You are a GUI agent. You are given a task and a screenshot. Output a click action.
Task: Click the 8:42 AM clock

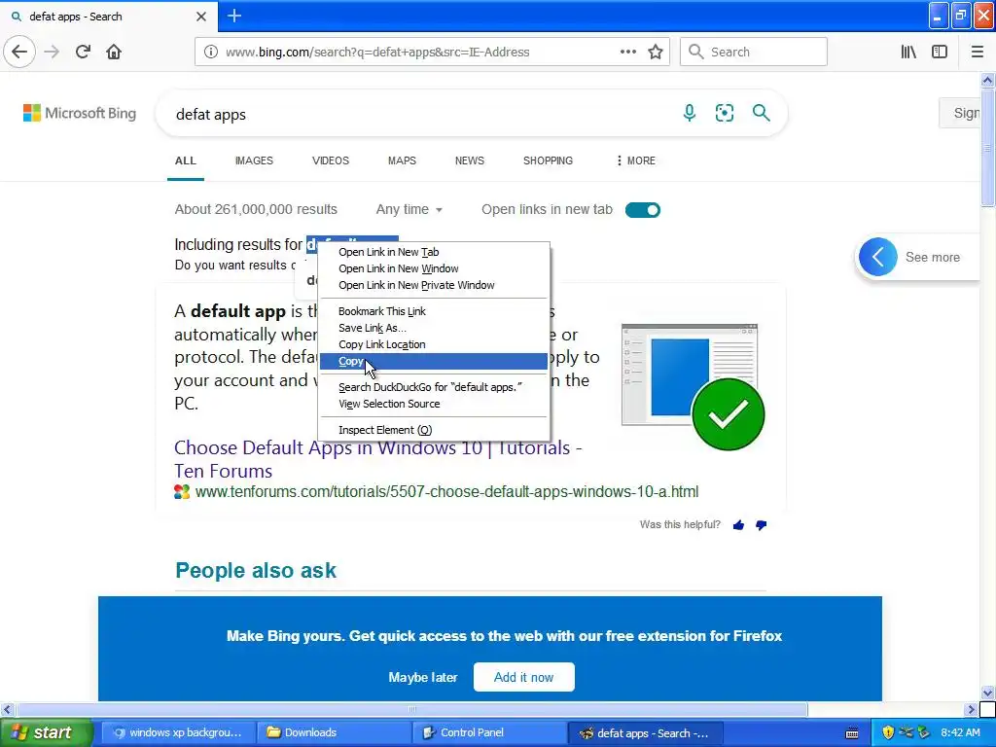(x=960, y=732)
